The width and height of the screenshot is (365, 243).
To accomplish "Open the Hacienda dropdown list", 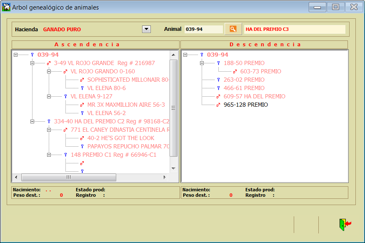I will tap(146, 29).
